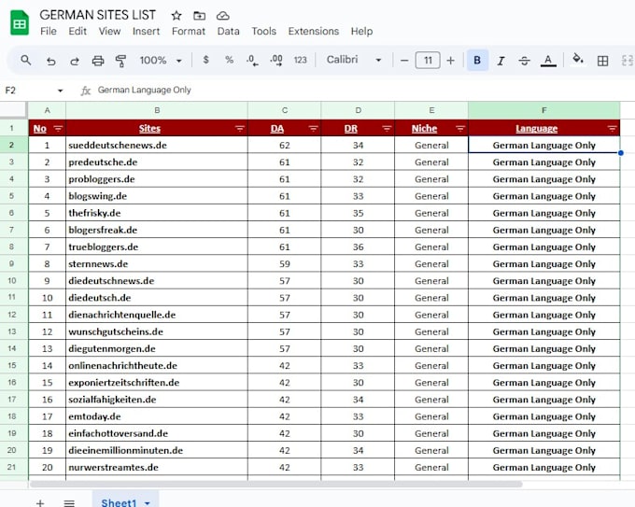Star the GERMAN SITES LIST document

176,16
